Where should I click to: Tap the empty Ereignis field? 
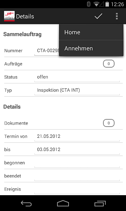pyautogui.click(x=77, y=190)
